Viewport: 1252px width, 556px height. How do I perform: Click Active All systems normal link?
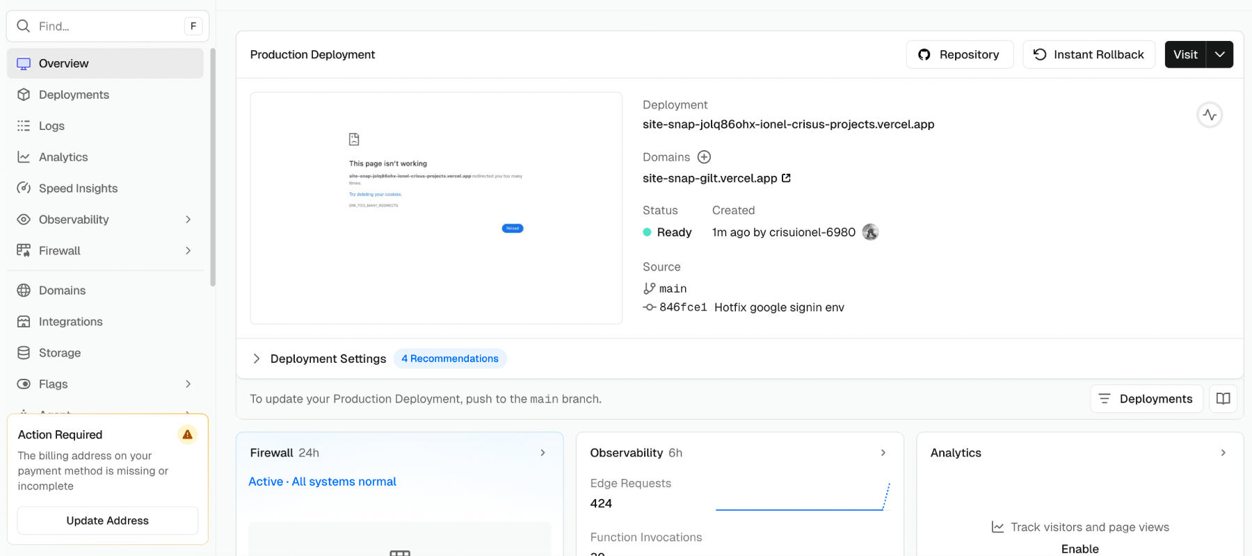pos(322,482)
